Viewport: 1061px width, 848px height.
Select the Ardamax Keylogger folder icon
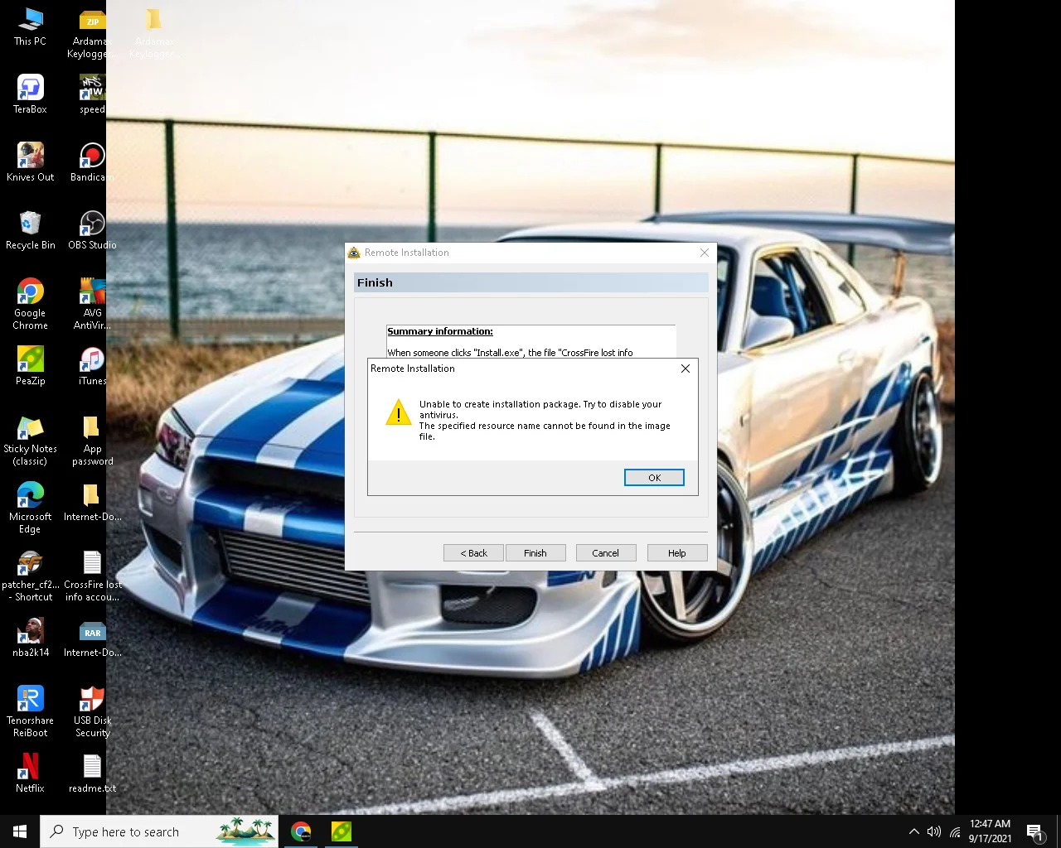(x=153, y=33)
